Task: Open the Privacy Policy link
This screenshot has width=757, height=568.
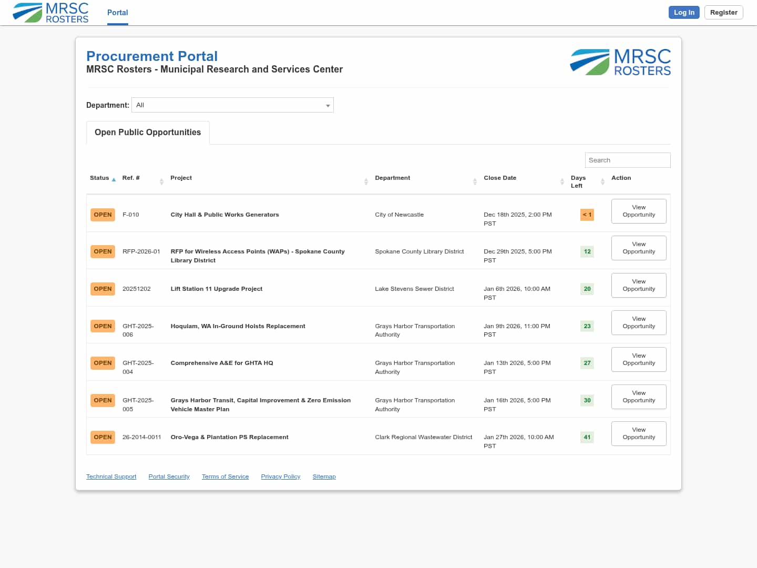Action: click(280, 476)
